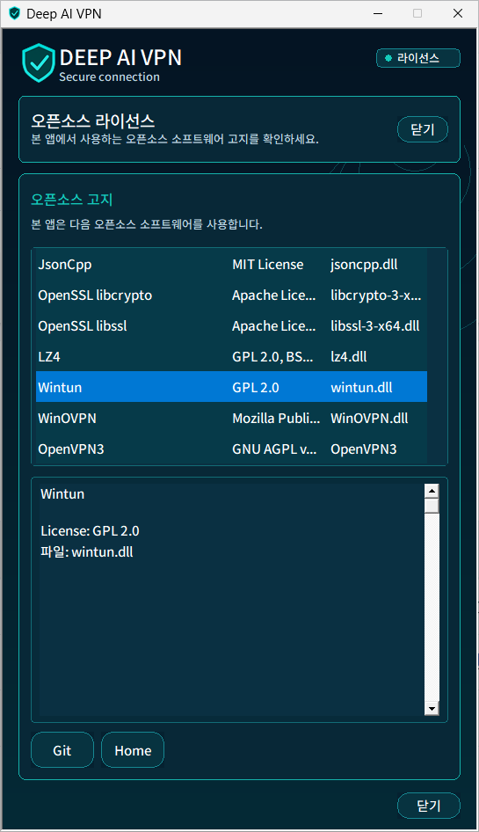Click the 파일: wintun.dll detail line

(86, 551)
